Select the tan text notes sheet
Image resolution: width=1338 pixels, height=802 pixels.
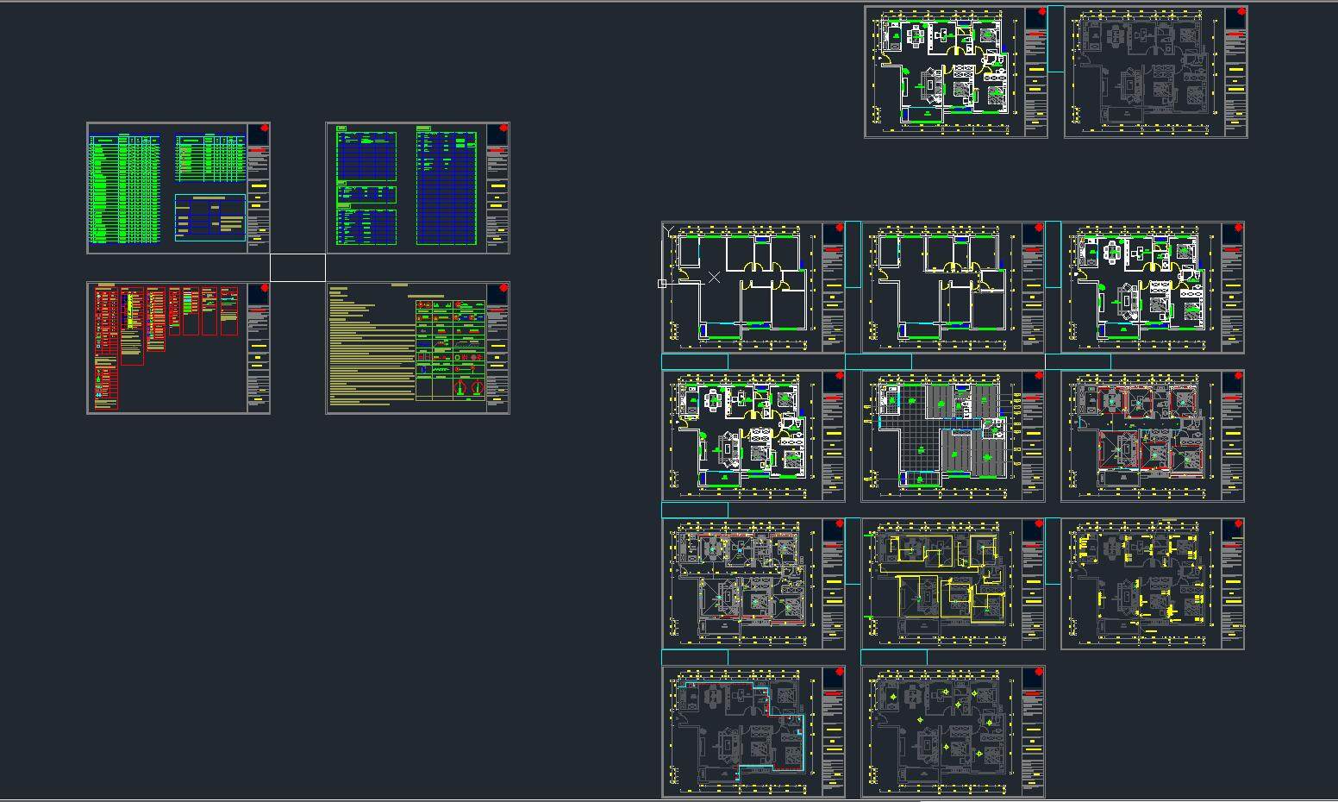417,348
